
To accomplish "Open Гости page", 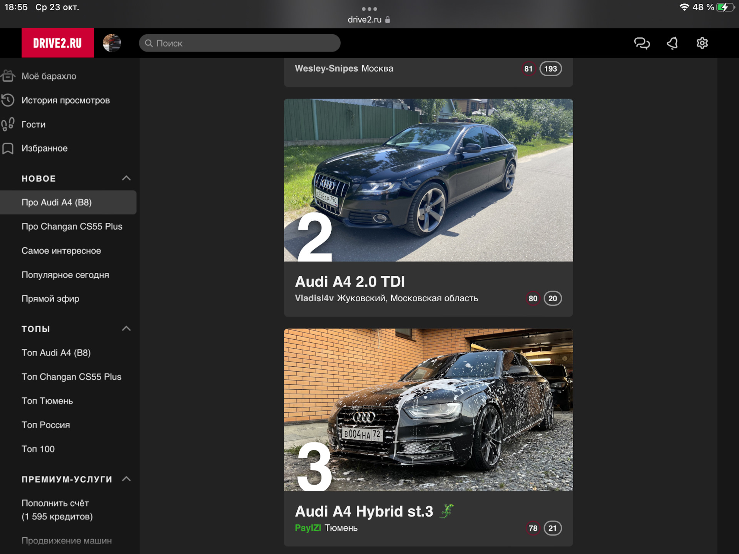I will [33, 124].
